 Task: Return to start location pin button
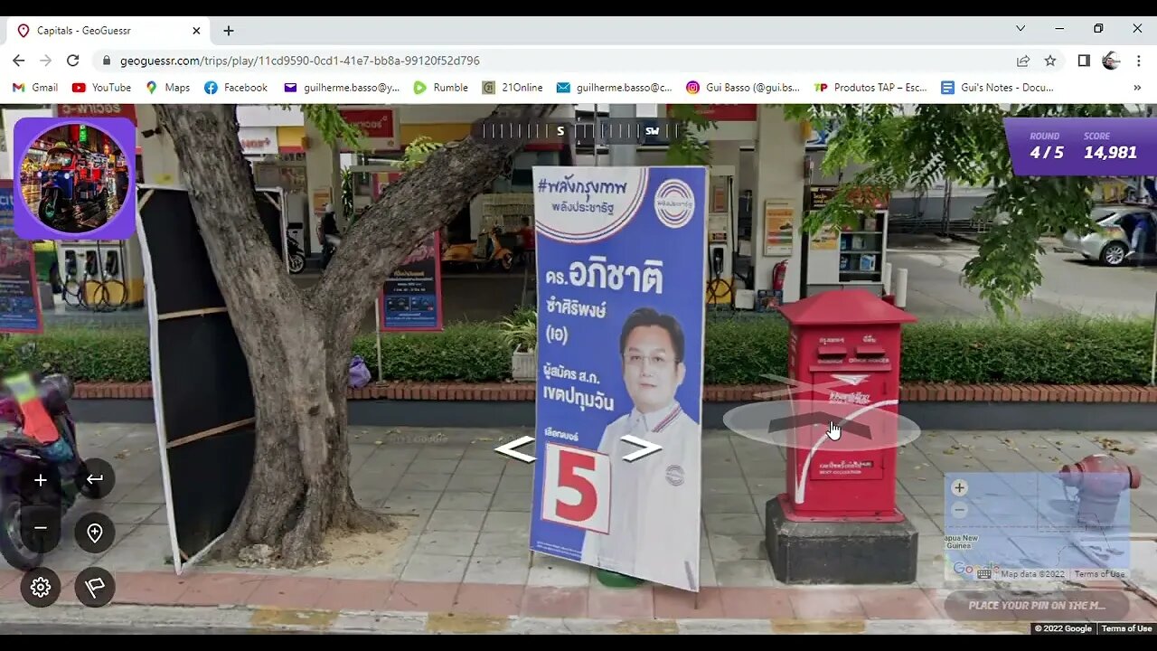95,533
